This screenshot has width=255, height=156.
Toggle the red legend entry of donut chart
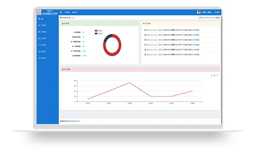click(99, 31)
